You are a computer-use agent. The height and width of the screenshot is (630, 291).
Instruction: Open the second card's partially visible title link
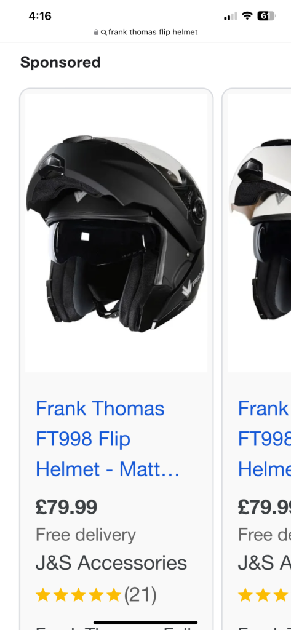(265, 439)
